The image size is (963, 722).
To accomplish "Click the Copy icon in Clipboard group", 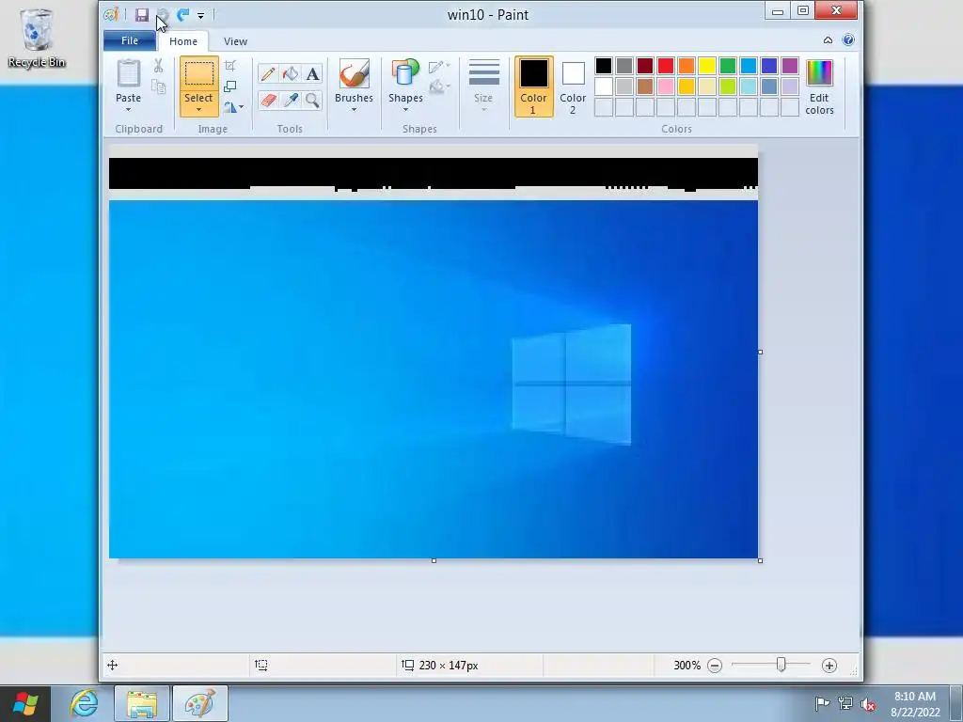I will pyautogui.click(x=158, y=86).
